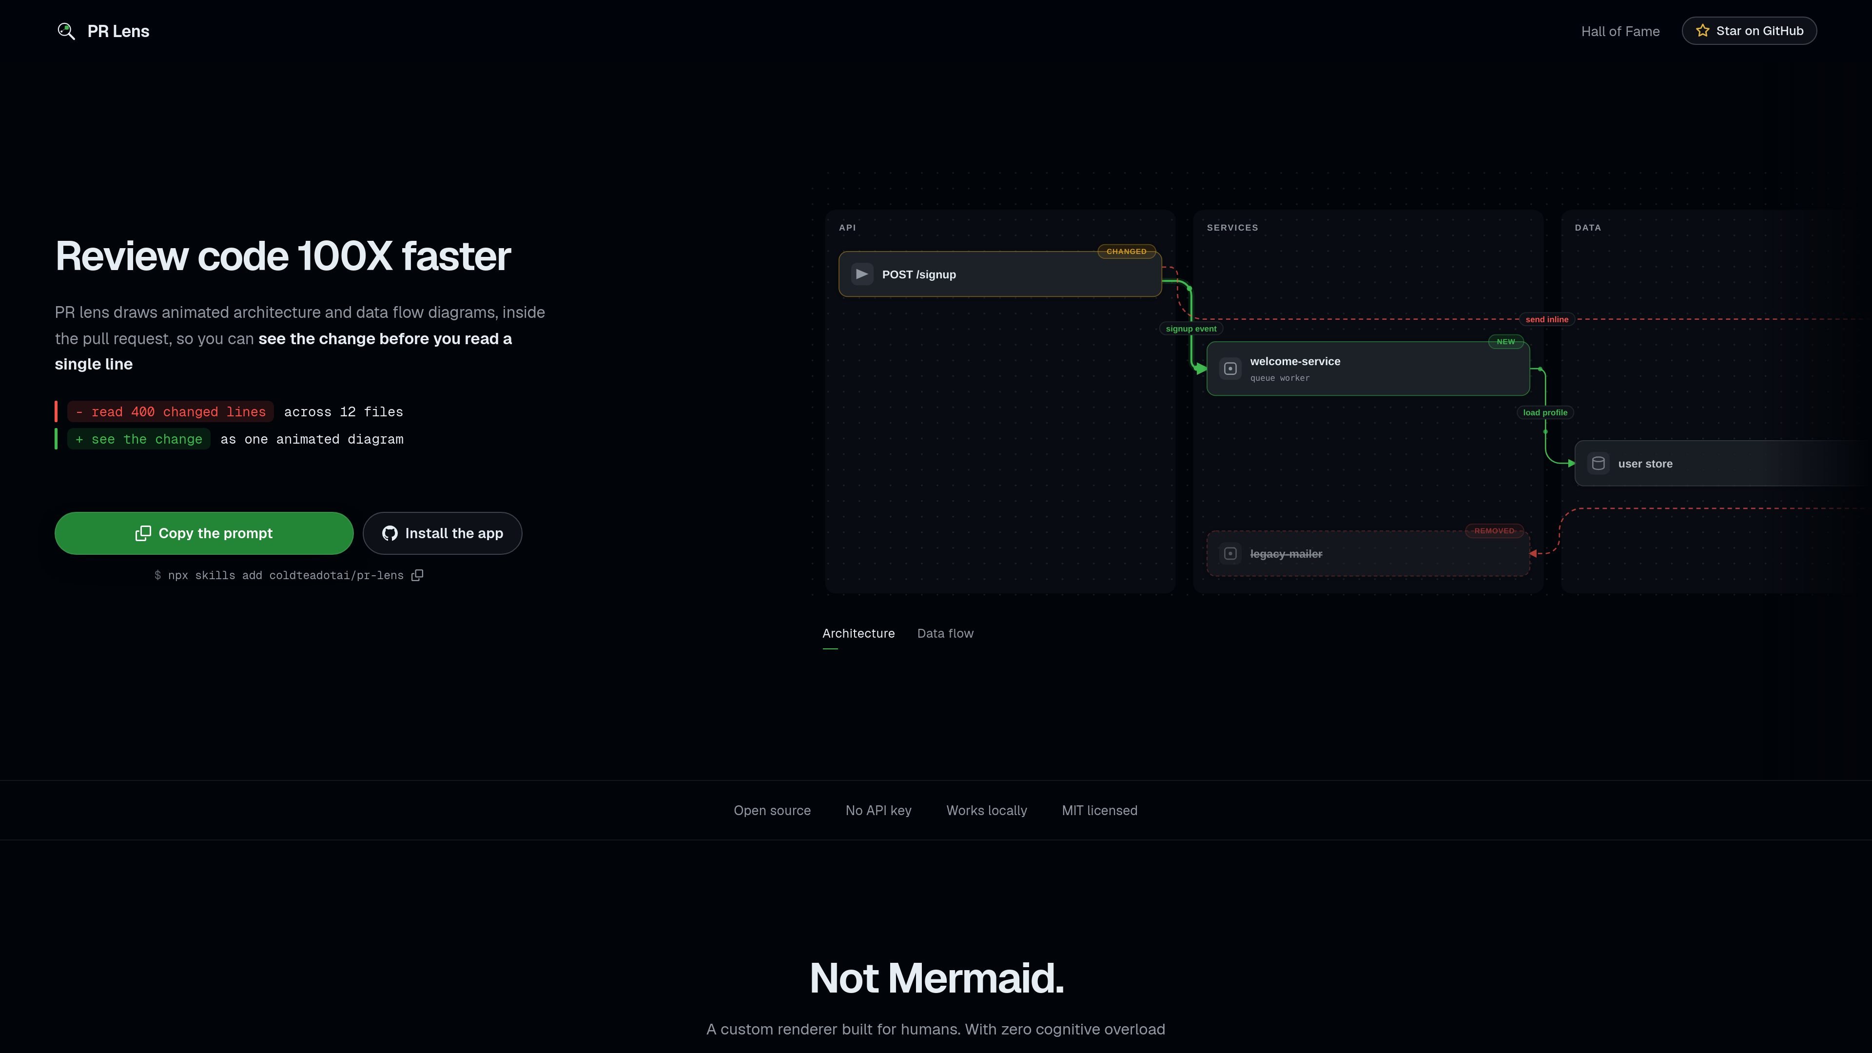Click the Install the app button
The image size is (1872, 1053).
(443, 533)
